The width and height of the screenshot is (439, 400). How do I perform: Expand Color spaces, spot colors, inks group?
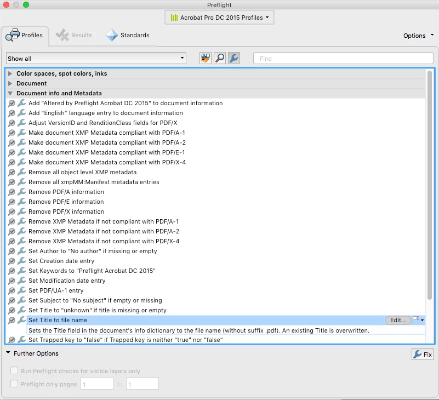click(10, 73)
